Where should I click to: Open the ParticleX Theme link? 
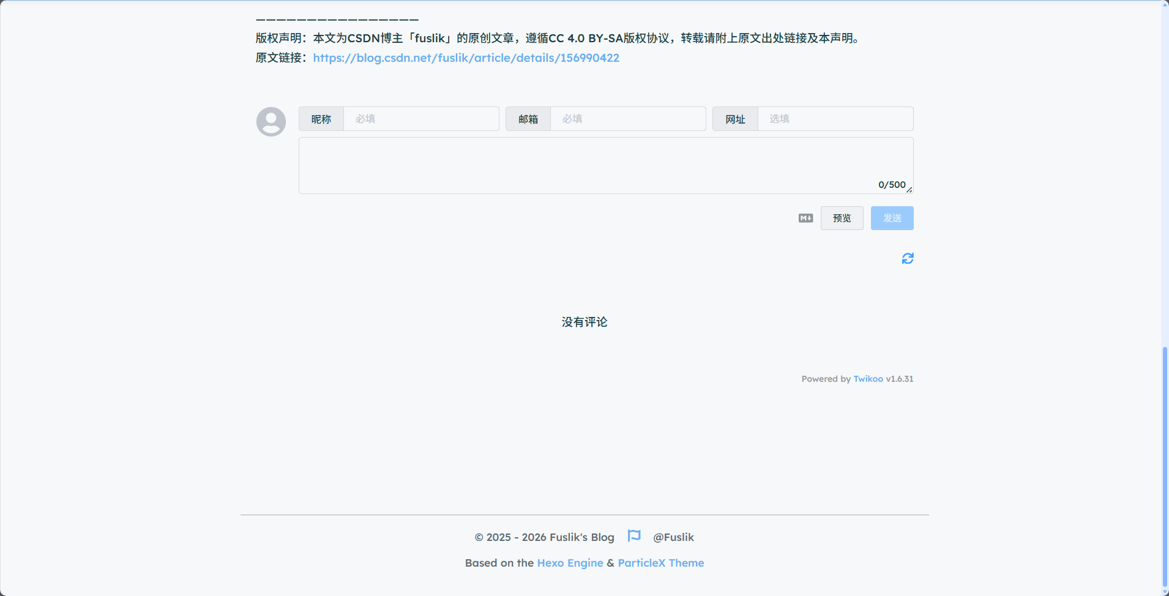tap(660, 563)
